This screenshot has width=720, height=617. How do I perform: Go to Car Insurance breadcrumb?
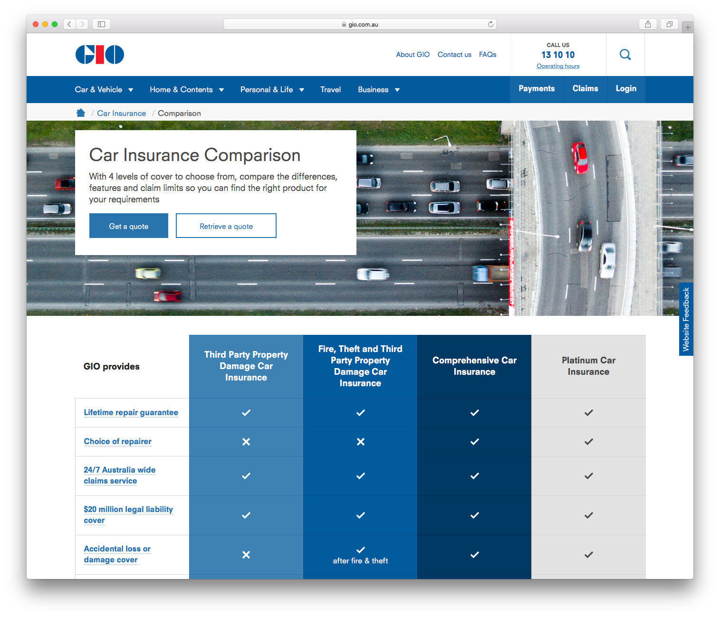(122, 113)
